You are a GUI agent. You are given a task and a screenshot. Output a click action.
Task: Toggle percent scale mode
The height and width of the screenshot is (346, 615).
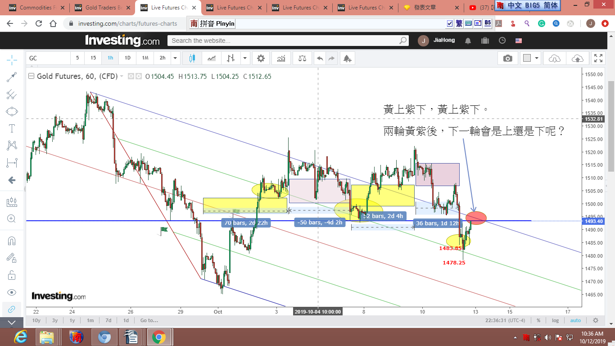[x=538, y=320]
